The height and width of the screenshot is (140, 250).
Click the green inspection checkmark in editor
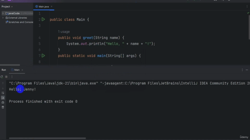pos(248,13)
